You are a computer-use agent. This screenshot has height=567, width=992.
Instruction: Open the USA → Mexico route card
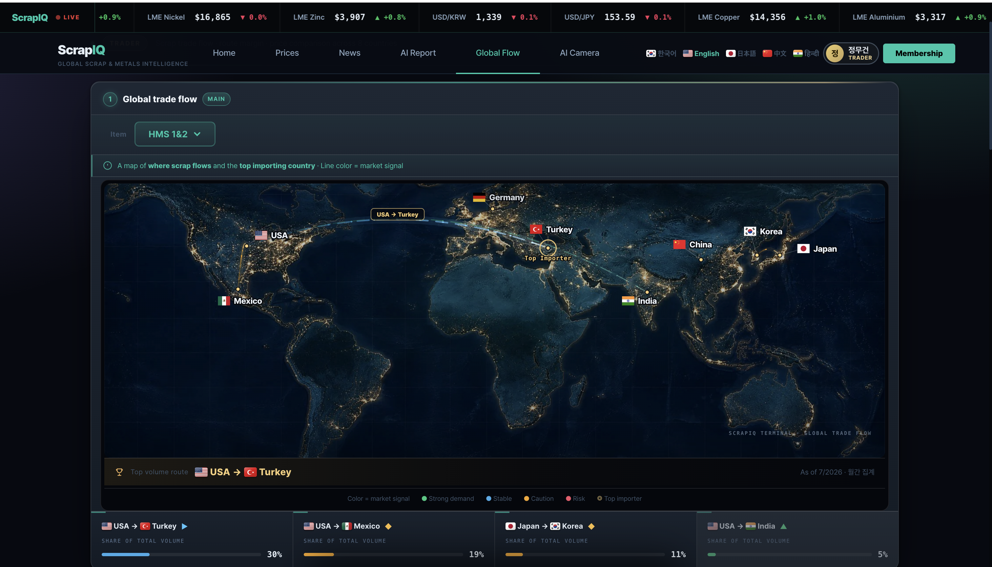click(394, 539)
